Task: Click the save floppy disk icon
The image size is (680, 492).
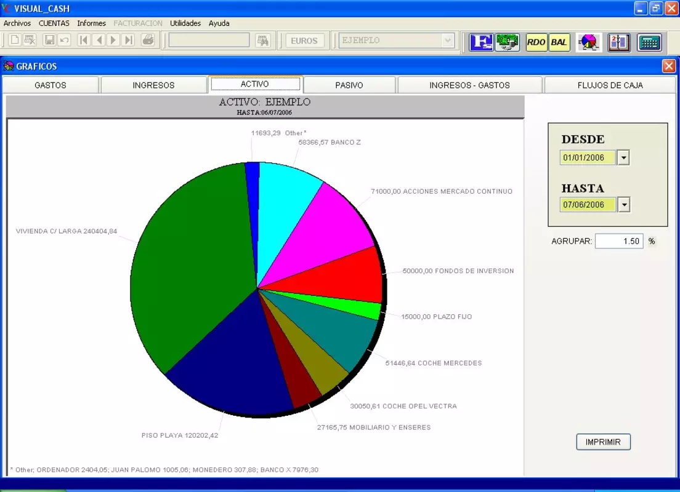Action: point(49,40)
